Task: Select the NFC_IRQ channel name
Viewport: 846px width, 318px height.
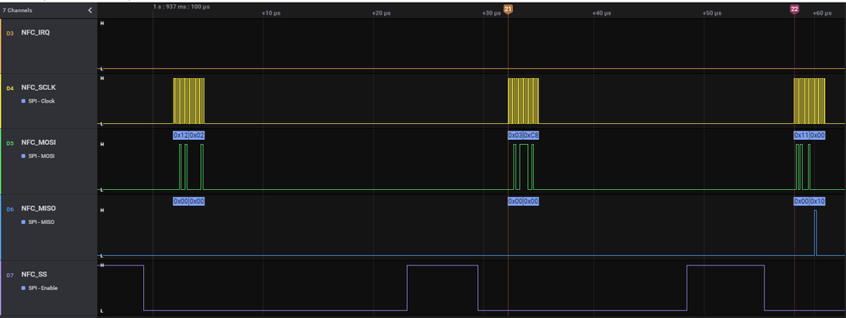Action: click(x=36, y=32)
